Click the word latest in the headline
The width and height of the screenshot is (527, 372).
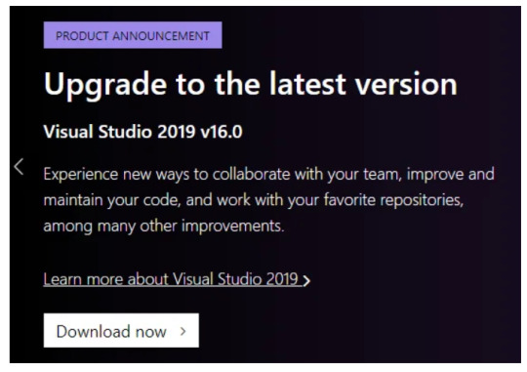click(307, 83)
